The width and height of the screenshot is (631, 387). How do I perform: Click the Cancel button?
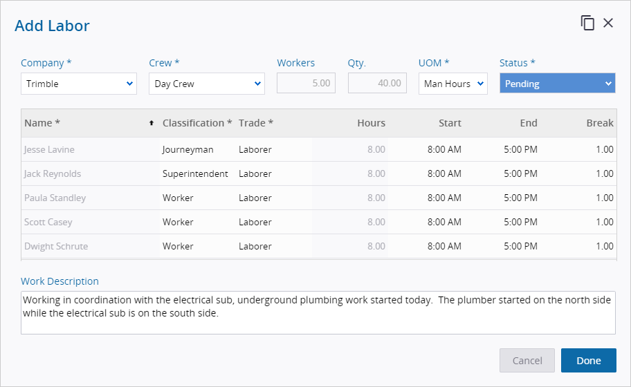click(527, 360)
